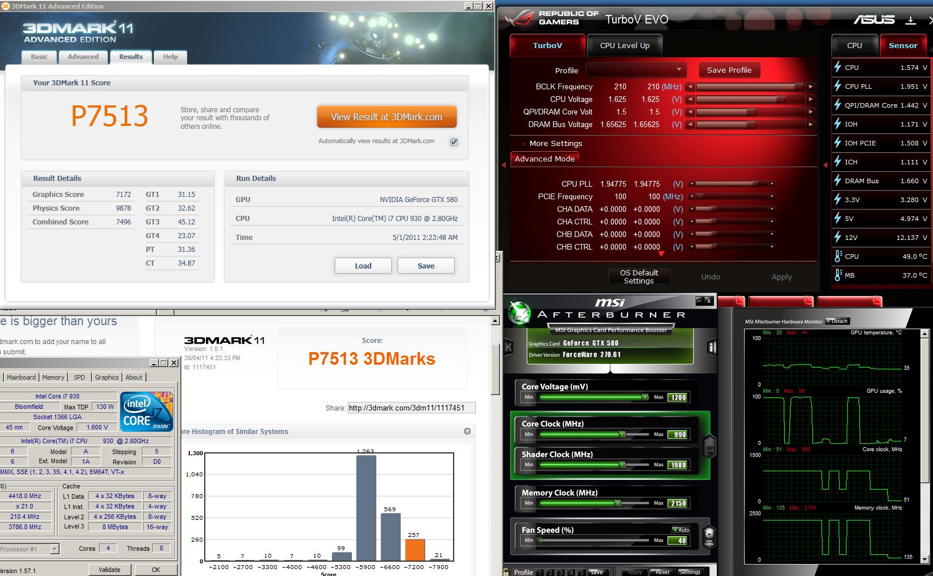
Task: Increase PCIE Frequency with right arrow
Action: [x=772, y=196]
